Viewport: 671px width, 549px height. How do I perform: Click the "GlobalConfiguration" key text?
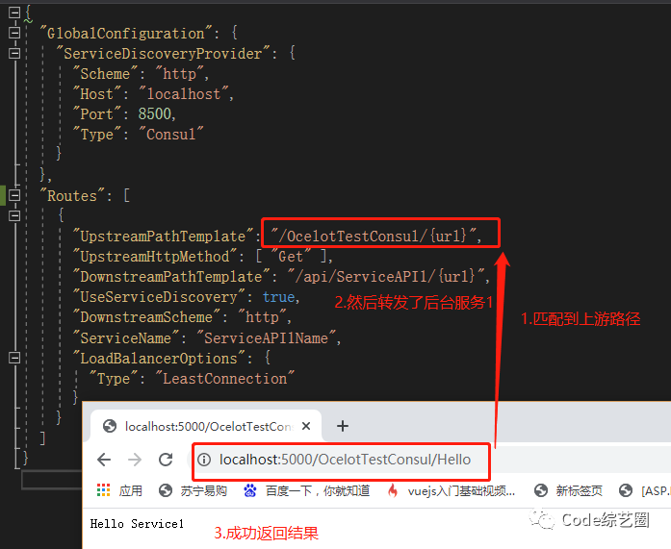point(126,33)
